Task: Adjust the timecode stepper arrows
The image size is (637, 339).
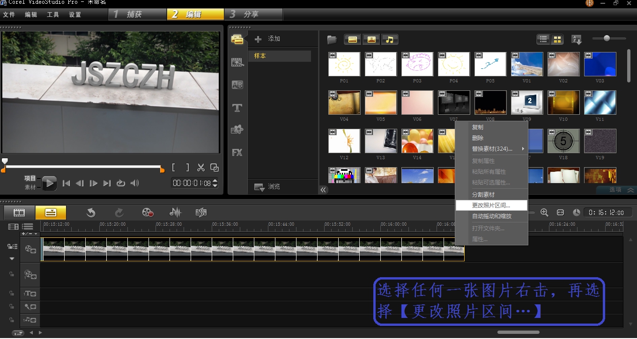Action: tap(215, 183)
